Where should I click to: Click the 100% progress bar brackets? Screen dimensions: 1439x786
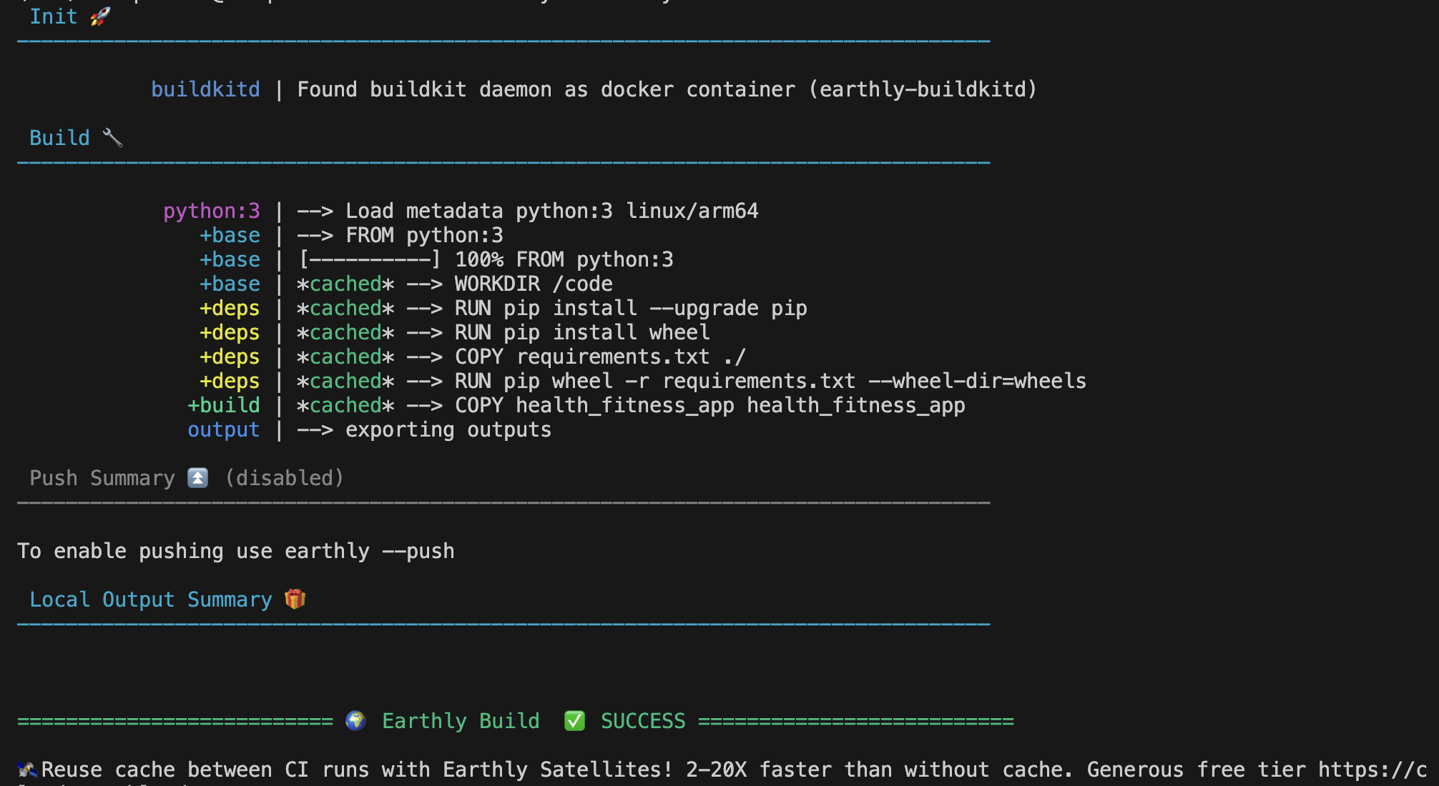pos(369,259)
